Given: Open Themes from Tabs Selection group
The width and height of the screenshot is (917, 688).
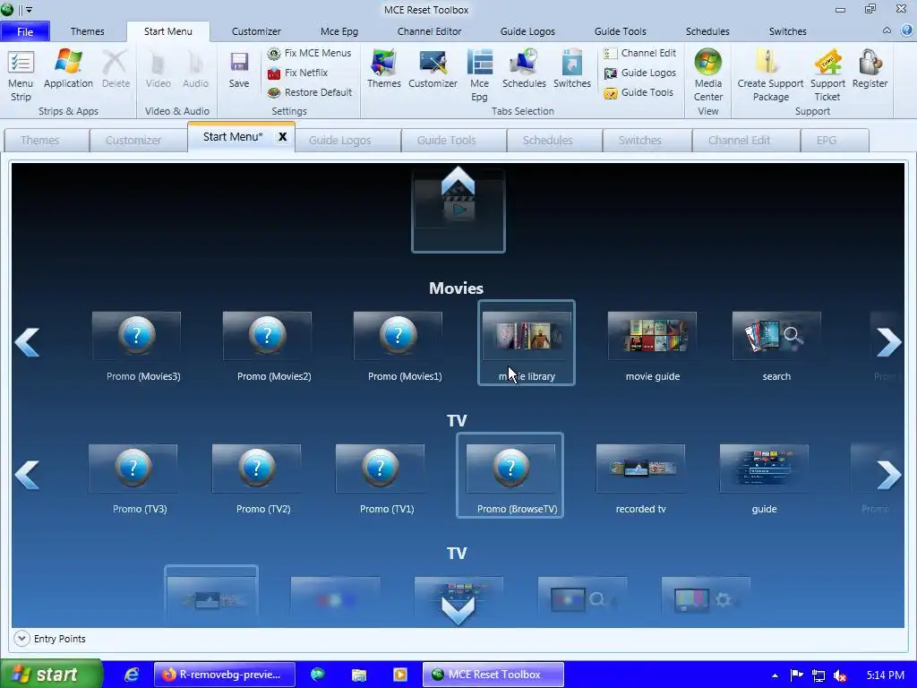Looking at the screenshot, I should (x=383, y=69).
